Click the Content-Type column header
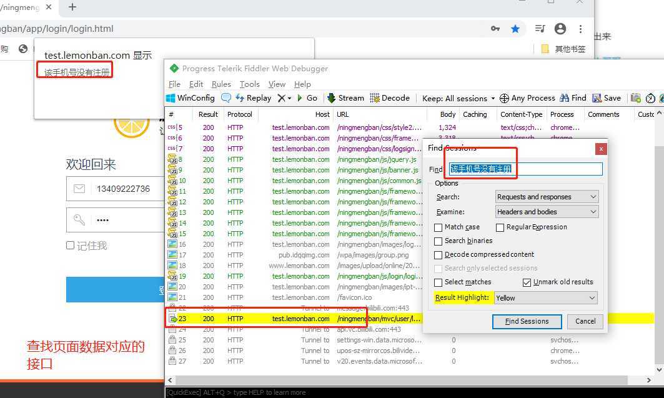The image size is (664, 398). 522,114
